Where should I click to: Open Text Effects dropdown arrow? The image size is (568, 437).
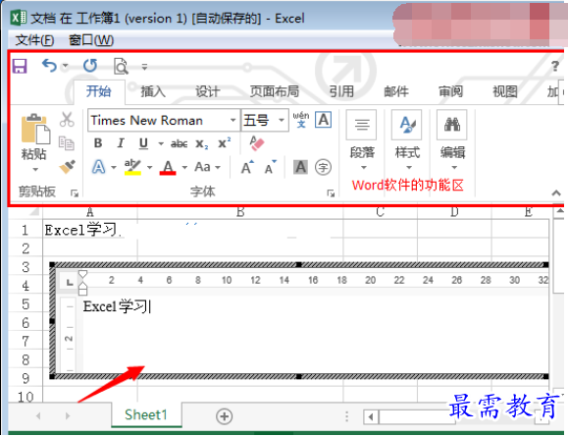coord(114,168)
